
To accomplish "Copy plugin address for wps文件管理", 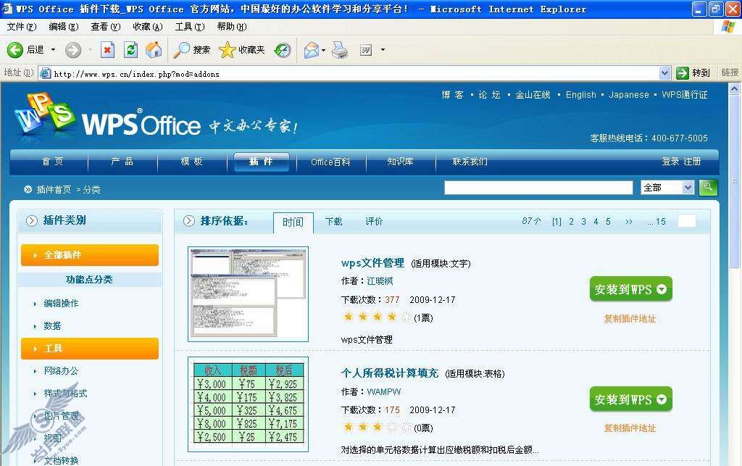I will (630, 319).
